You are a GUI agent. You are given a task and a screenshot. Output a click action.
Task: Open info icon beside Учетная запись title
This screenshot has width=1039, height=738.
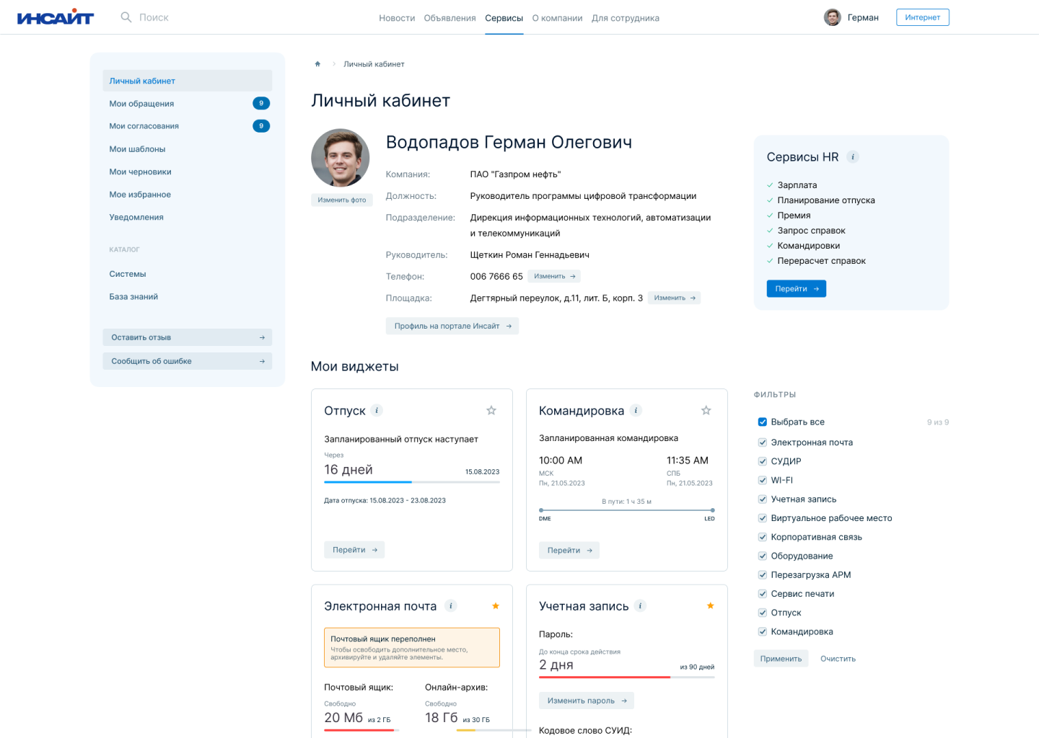pos(640,606)
